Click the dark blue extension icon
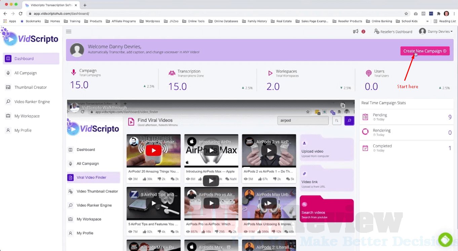Screen dimensions: 458x251 pos(431,14)
